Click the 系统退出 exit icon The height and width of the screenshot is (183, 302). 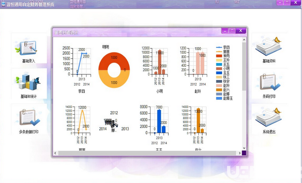coord(268,117)
